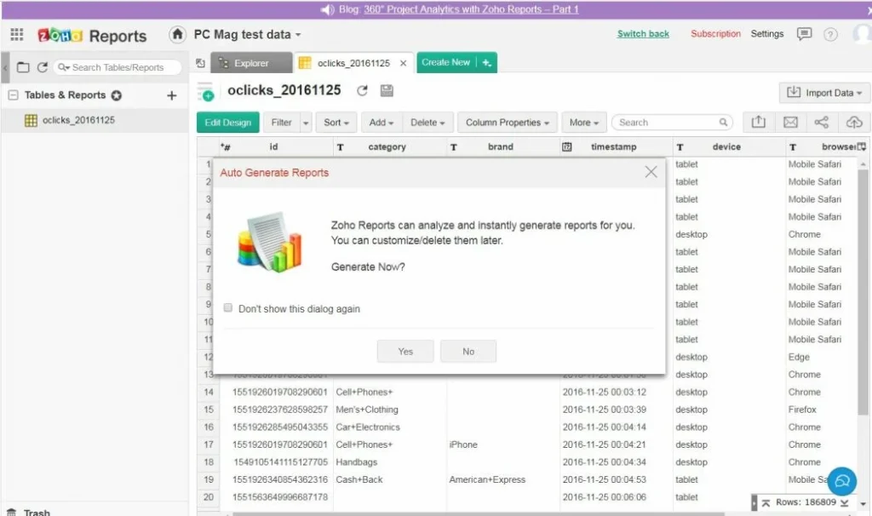Select oclicks_20161125 in the sidebar tree
872x516 pixels.
pyautogui.click(x=78, y=120)
